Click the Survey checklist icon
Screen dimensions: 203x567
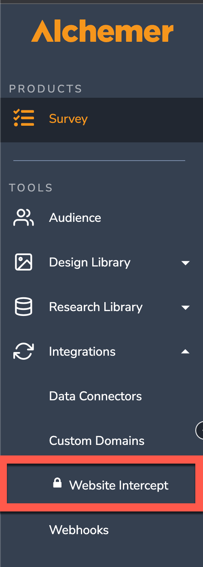tap(24, 118)
